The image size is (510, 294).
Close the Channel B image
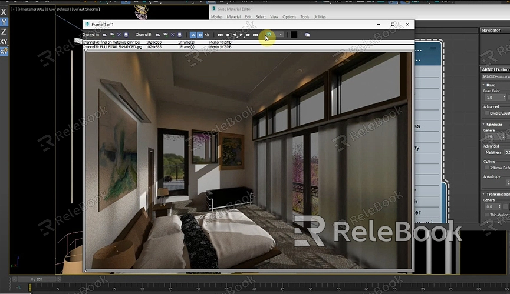pos(172,35)
